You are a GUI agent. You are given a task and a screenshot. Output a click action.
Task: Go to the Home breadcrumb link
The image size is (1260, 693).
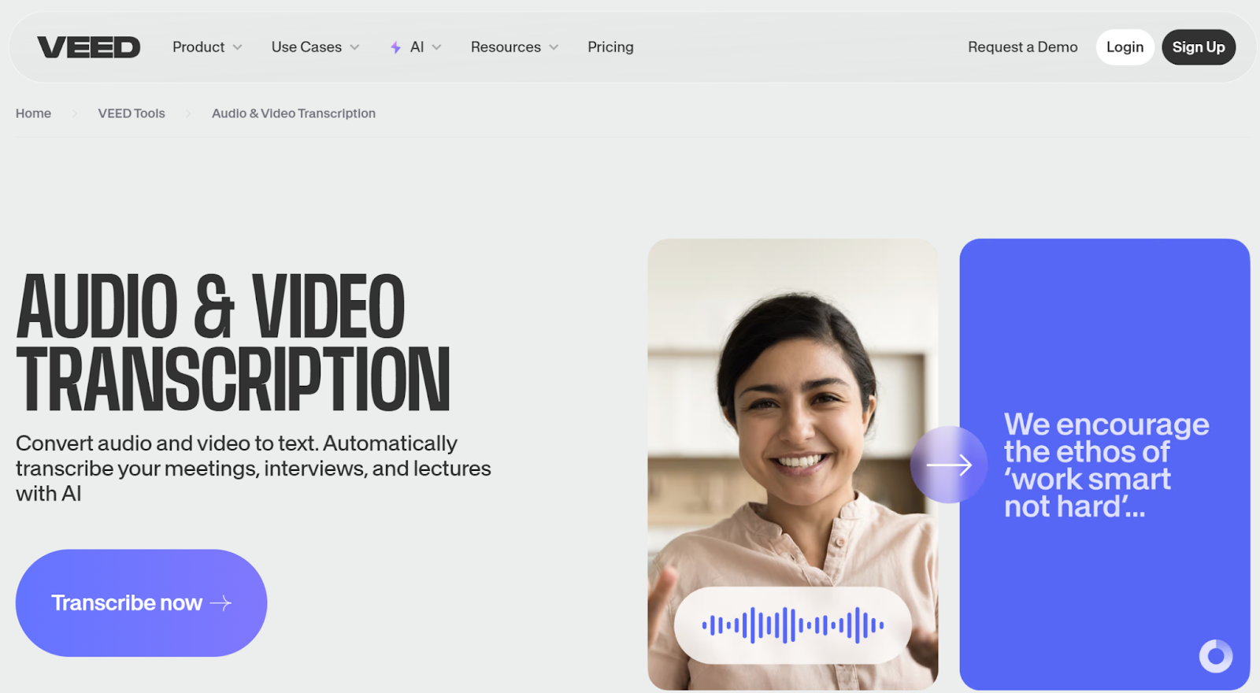coord(33,113)
